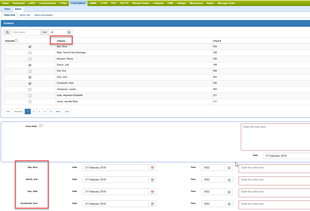Jump to residents page 5

(51, 111)
